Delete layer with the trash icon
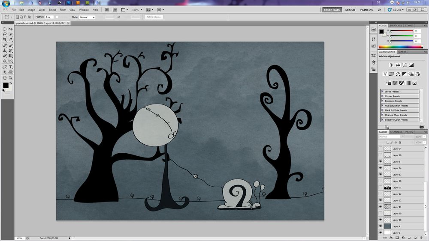 (x=421, y=238)
